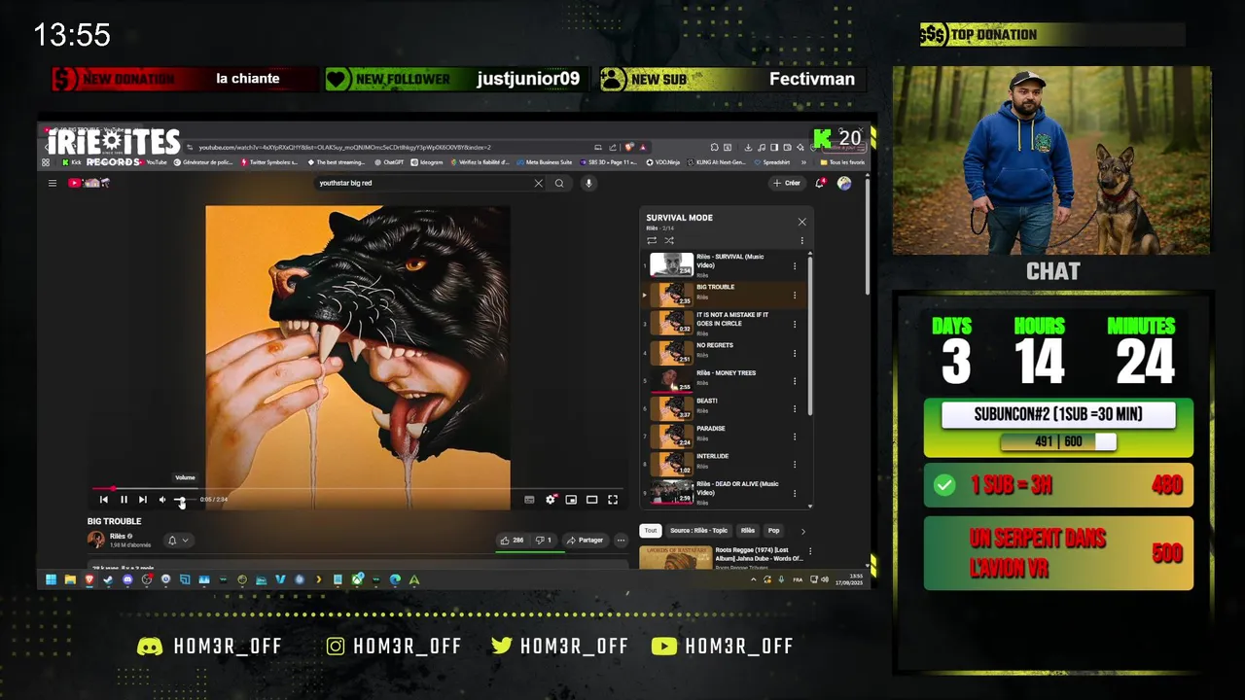This screenshot has width=1245, height=700.
Task: Mute the YouTube player volume icon
Action: (x=162, y=500)
